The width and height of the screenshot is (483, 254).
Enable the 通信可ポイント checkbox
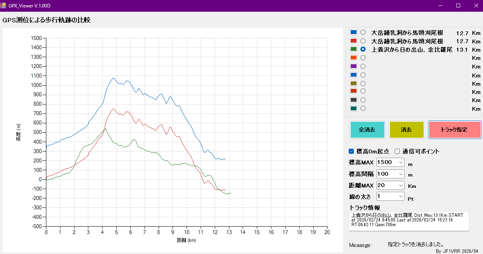(397, 151)
